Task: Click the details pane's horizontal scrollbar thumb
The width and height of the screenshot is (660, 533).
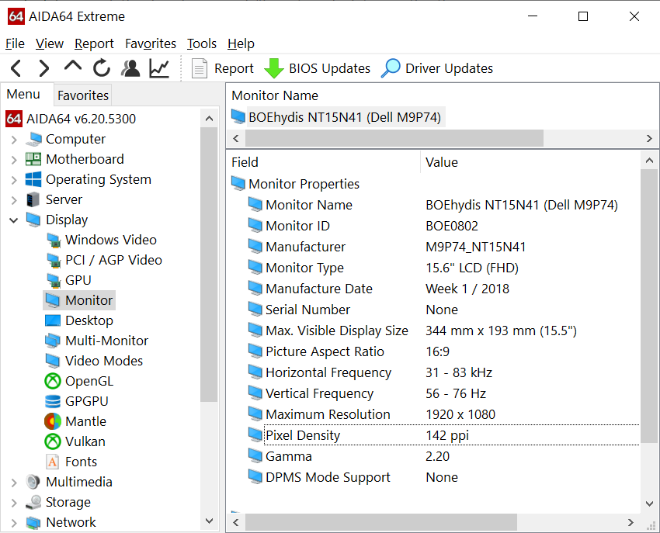Action: coord(381,522)
